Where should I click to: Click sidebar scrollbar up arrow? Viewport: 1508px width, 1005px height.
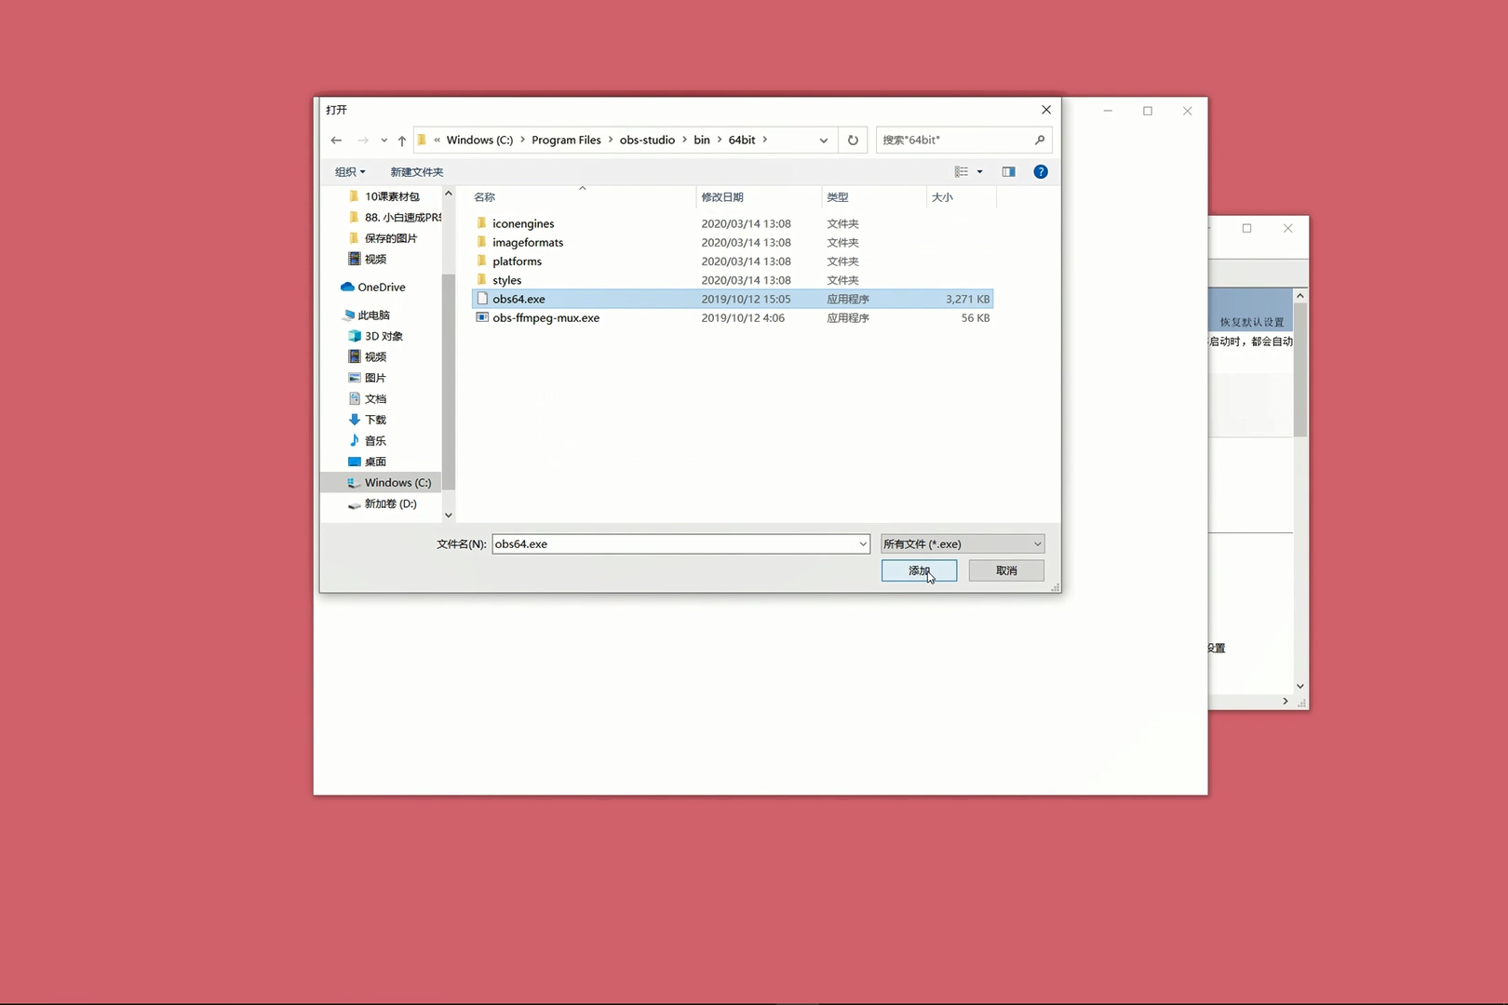(449, 194)
